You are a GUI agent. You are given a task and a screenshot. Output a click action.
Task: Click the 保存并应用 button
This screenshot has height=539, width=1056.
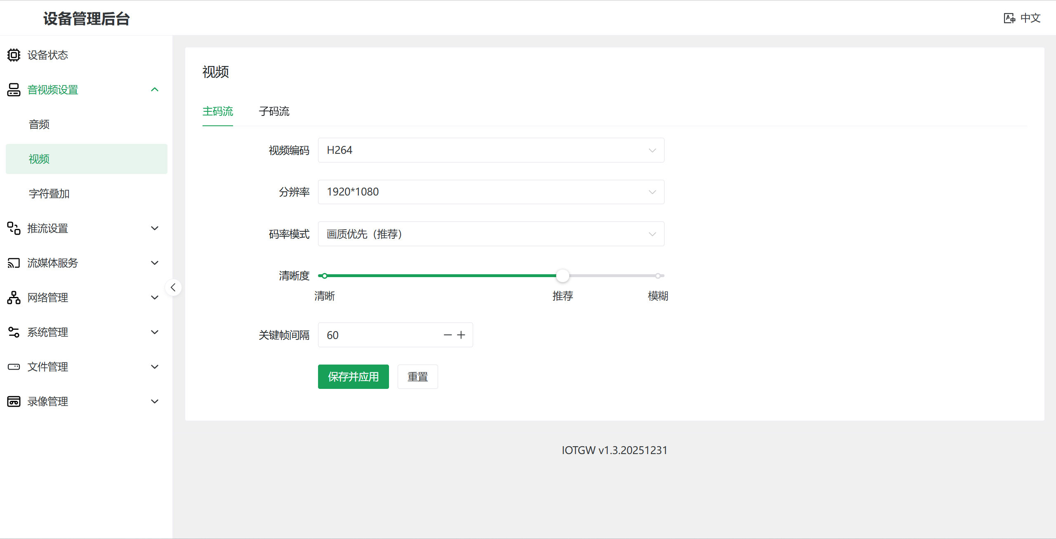(x=353, y=377)
